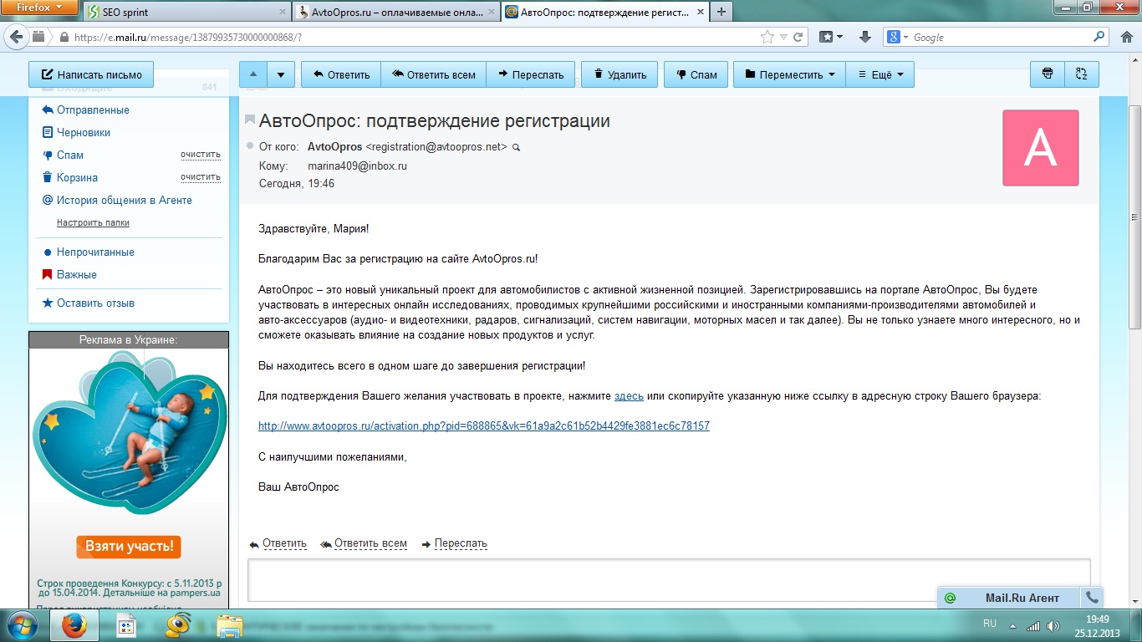Open the Mail.Ru Агент panel
The width and height of the screenshot is (1142, 642).
coord(1009,598)
